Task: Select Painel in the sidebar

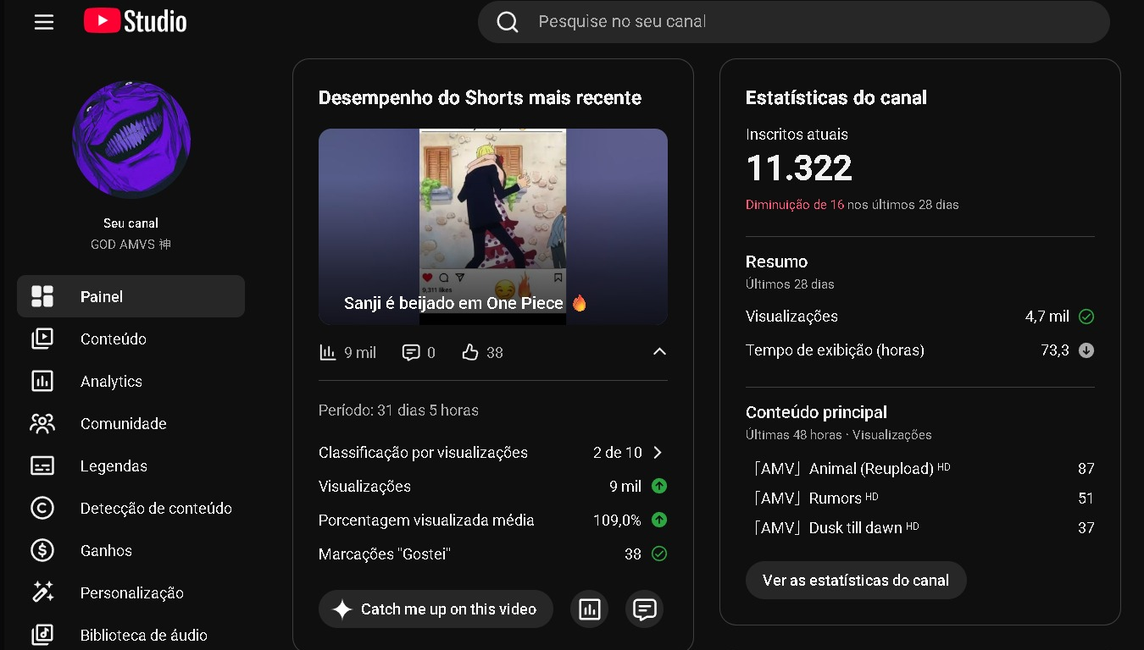Action: [x=131, y=296]
